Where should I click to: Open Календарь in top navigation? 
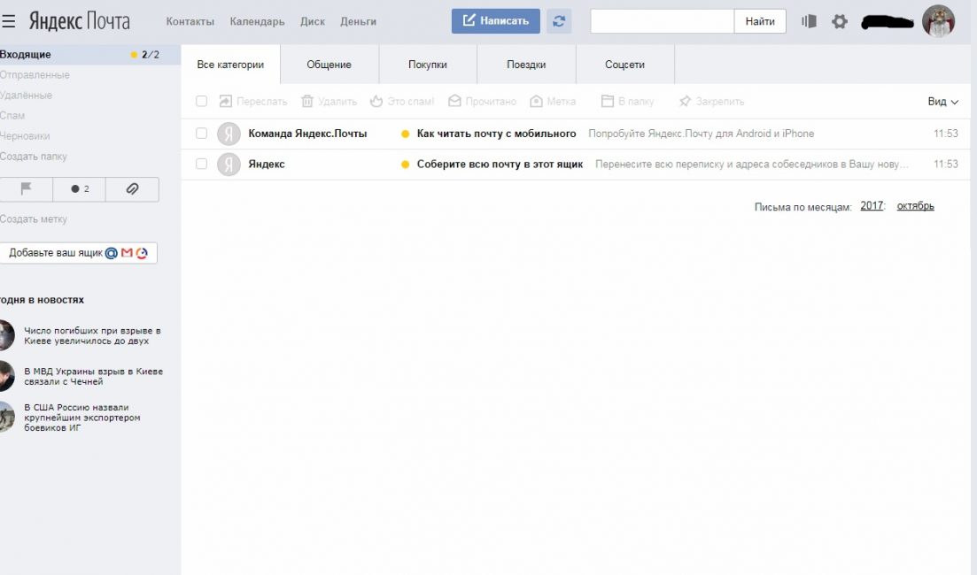[258, 21]
